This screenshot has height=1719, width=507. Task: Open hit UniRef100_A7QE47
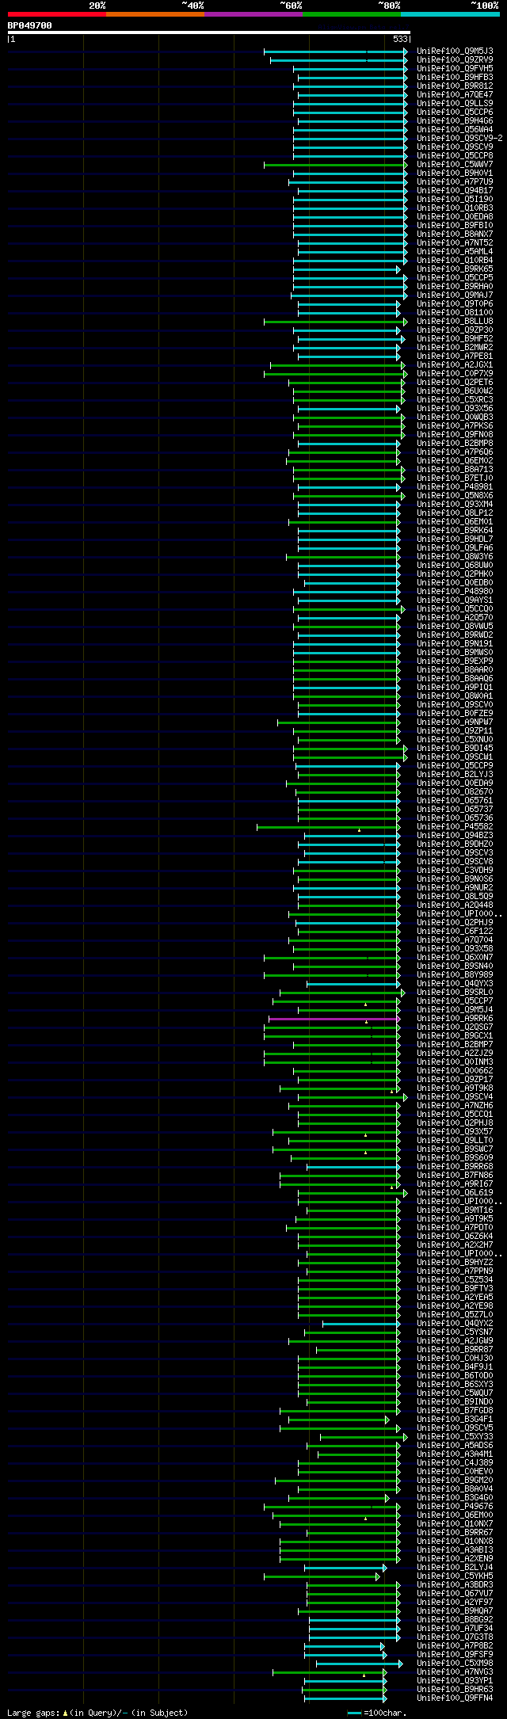click(x=455, y=94)
